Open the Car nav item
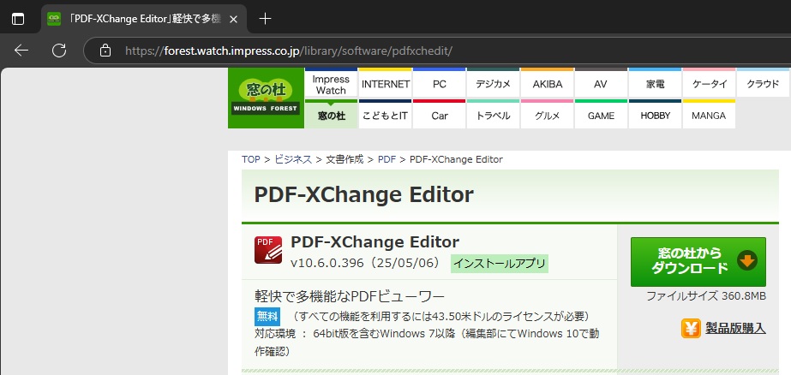Image resolution: width=791 pixels, height=375 pixels. pos(440,115)
